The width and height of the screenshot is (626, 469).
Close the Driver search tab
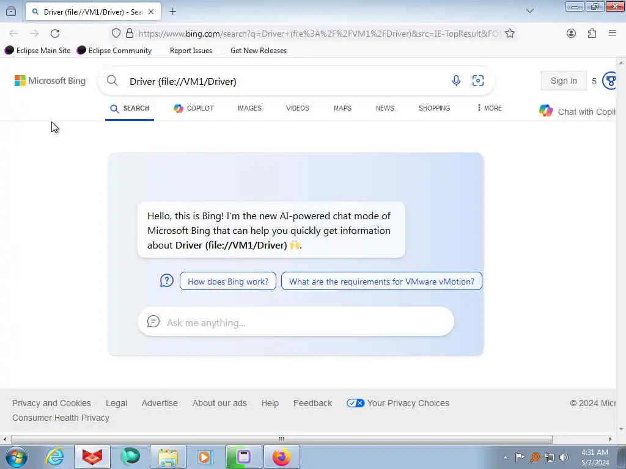(151, 12)
